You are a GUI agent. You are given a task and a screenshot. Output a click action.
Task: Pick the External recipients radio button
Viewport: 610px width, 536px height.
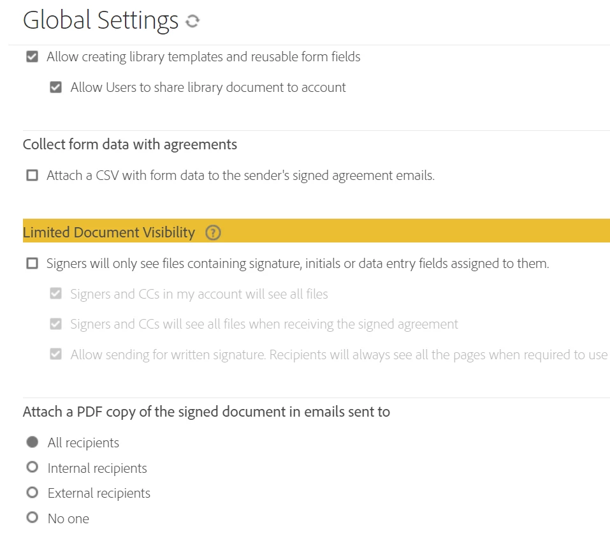click(x=33, y=493)
